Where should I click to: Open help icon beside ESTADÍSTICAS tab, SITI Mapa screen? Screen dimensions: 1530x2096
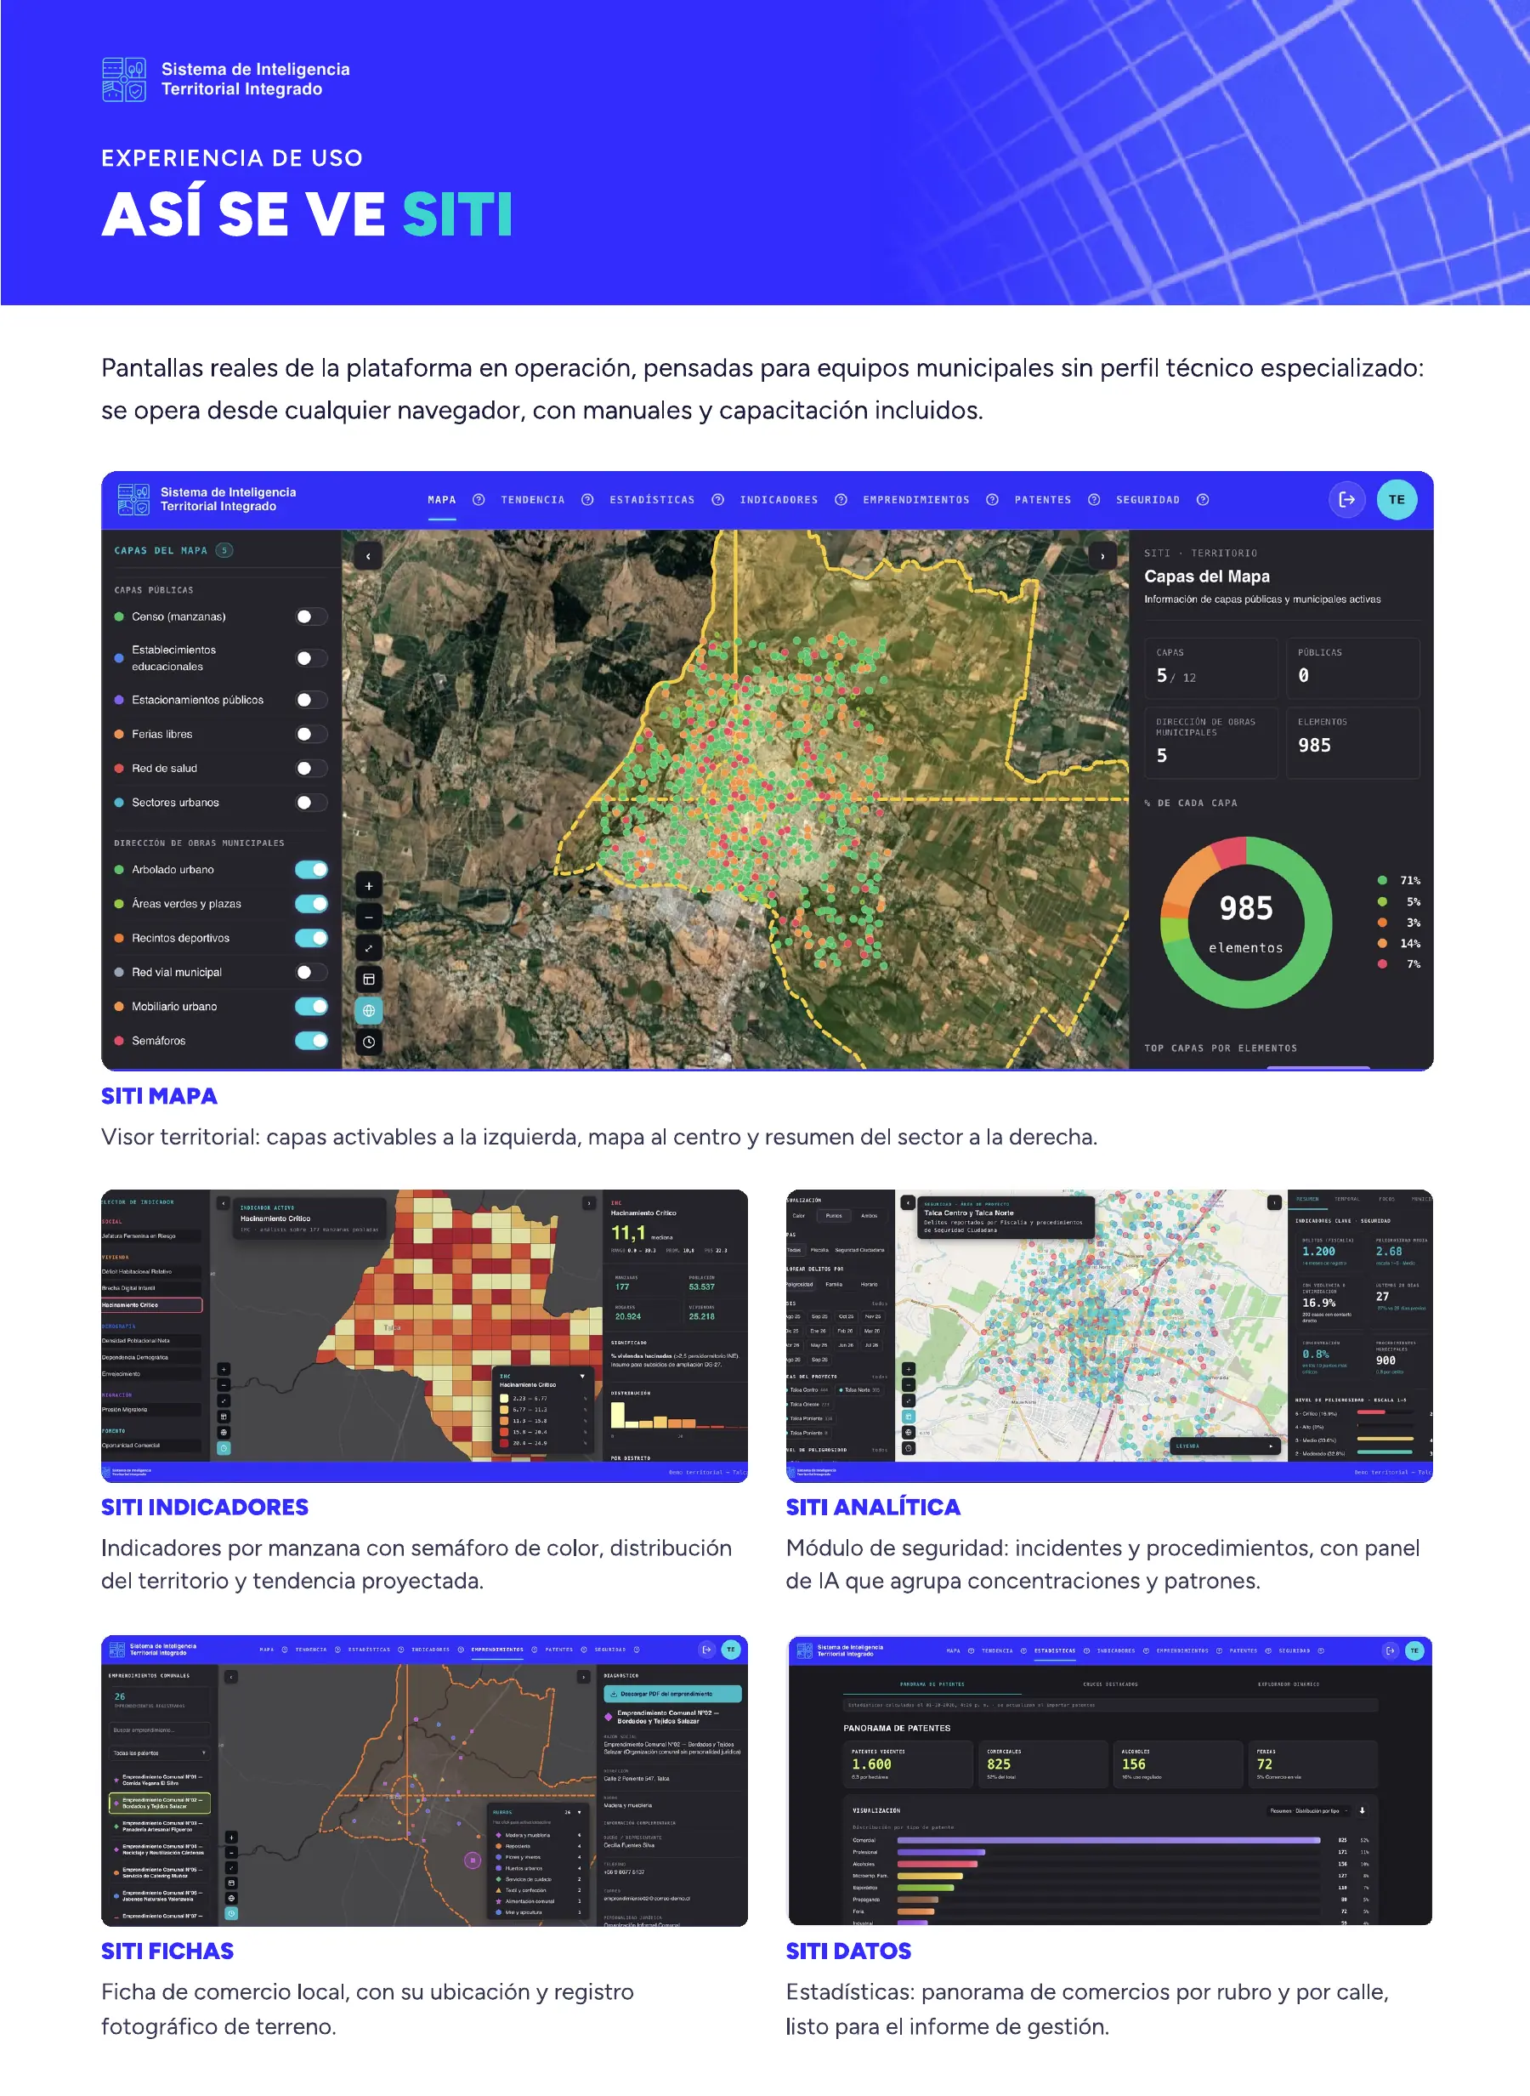[717, 499]
